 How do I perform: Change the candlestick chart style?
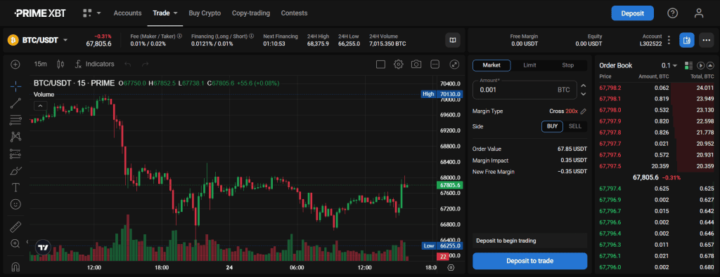[60, 64]
